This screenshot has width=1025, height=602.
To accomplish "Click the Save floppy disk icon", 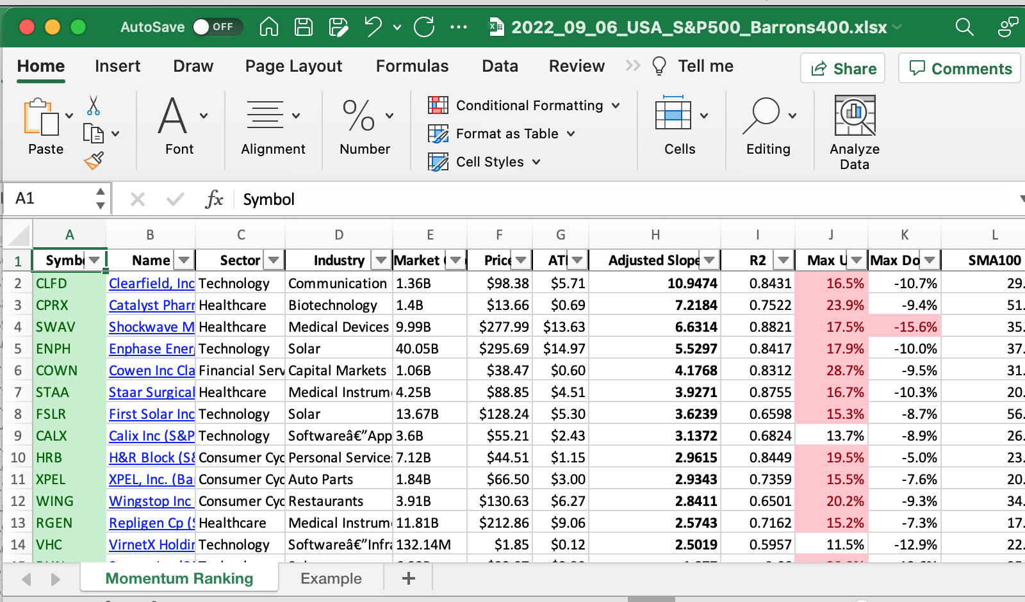I will (303, 27).
